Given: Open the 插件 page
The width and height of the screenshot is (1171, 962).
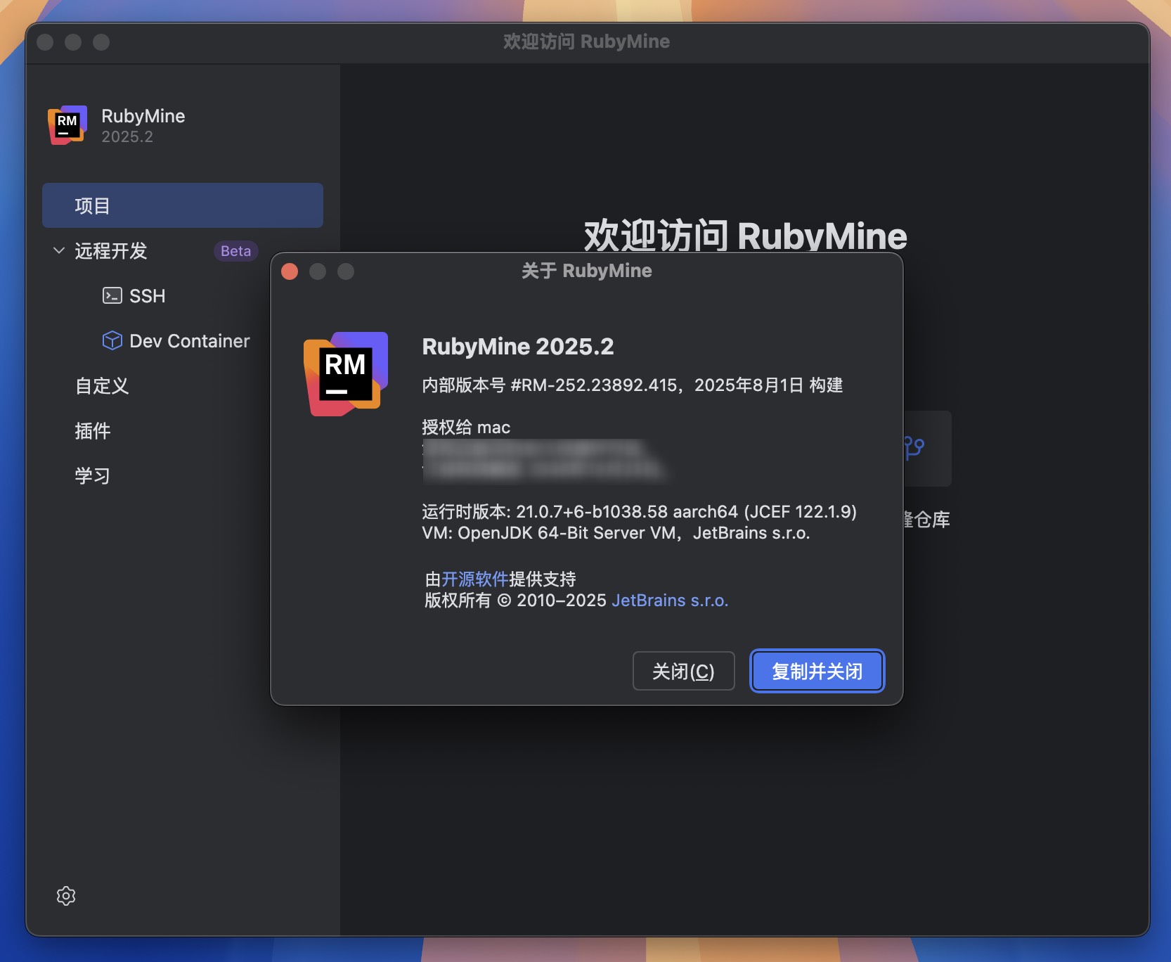Looking at the screenshot, I should 93,430.
